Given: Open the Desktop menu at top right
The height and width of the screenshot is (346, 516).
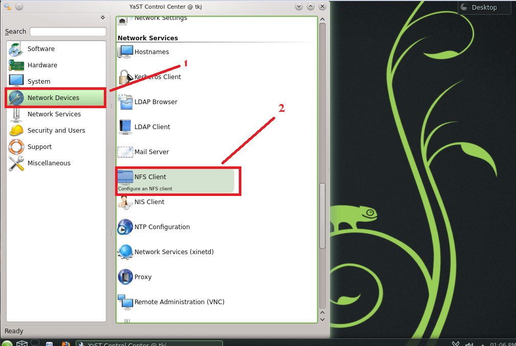Looking at the screenshot, I should click(483, 7).
